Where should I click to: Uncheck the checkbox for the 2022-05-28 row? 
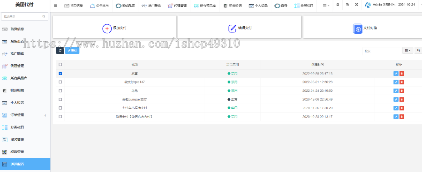click(x=60, y=74)
